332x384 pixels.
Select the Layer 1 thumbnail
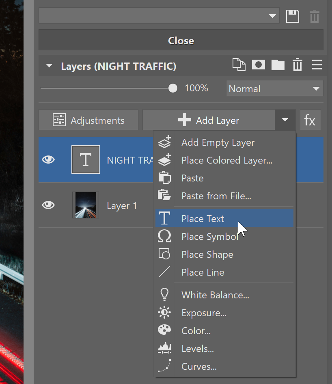point(86,205)
